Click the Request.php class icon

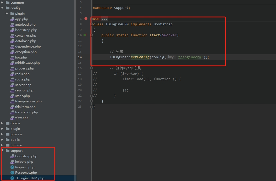coord(12,167)
